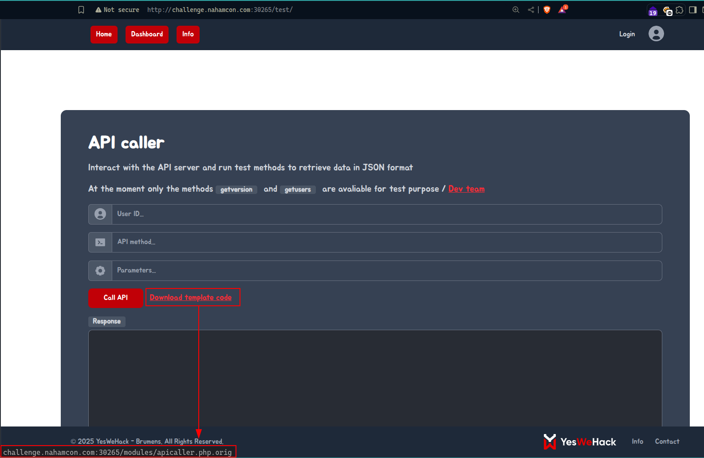This screenshot has width=704, height=458.
Task: Click inside the Response output area
Action: [x=375, y=378]
